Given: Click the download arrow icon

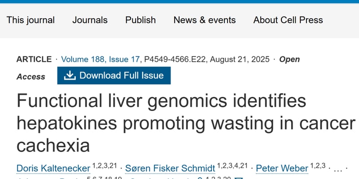Looking at the screenshot, I should point(70,75).
